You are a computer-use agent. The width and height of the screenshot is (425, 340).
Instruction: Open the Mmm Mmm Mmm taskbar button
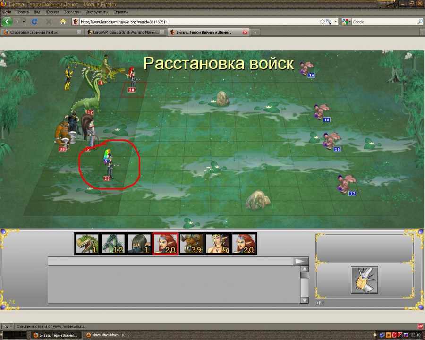coord(109,335)
